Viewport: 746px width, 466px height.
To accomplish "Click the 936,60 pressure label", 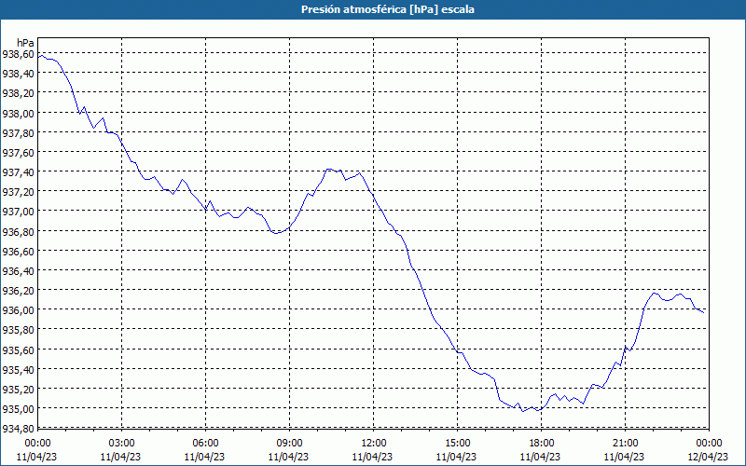I will (18, 251).
